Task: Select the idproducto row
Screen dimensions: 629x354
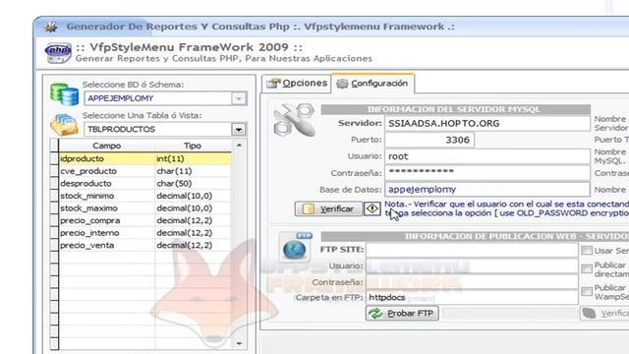Action: [x=144, y=158]
